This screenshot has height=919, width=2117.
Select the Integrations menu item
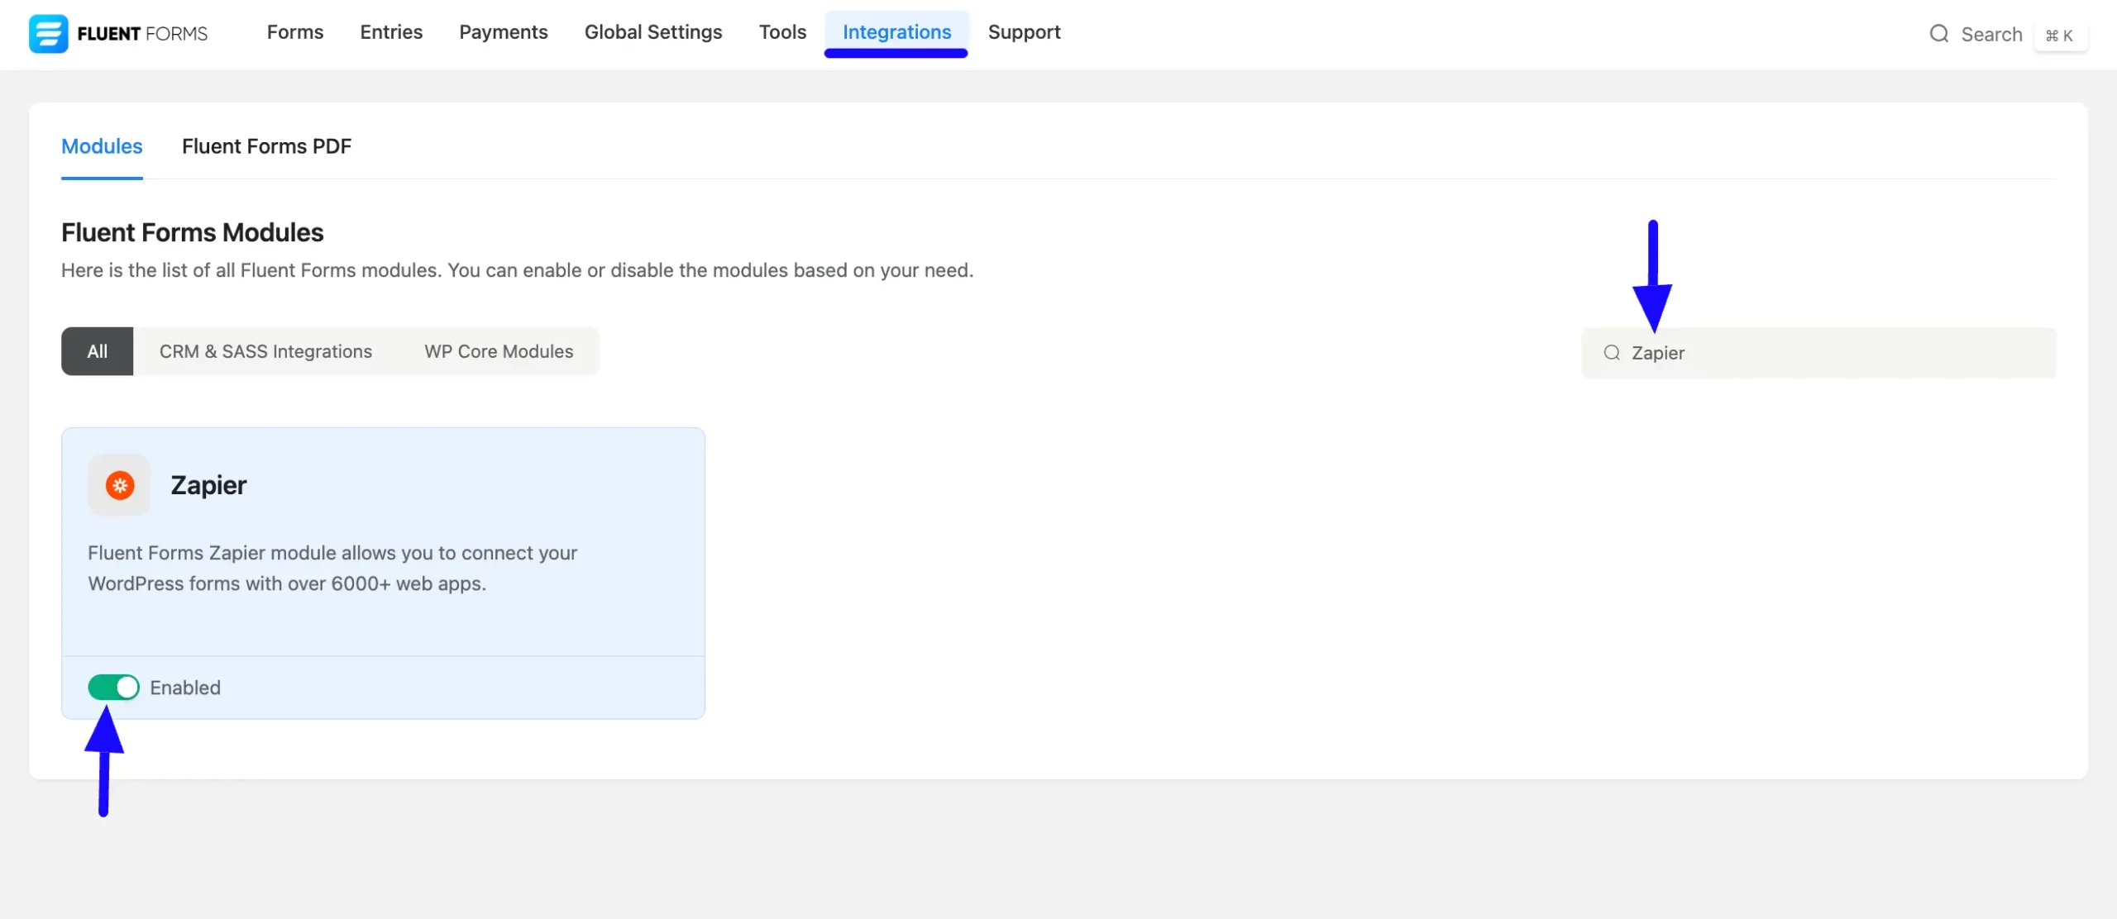(896, 32)
